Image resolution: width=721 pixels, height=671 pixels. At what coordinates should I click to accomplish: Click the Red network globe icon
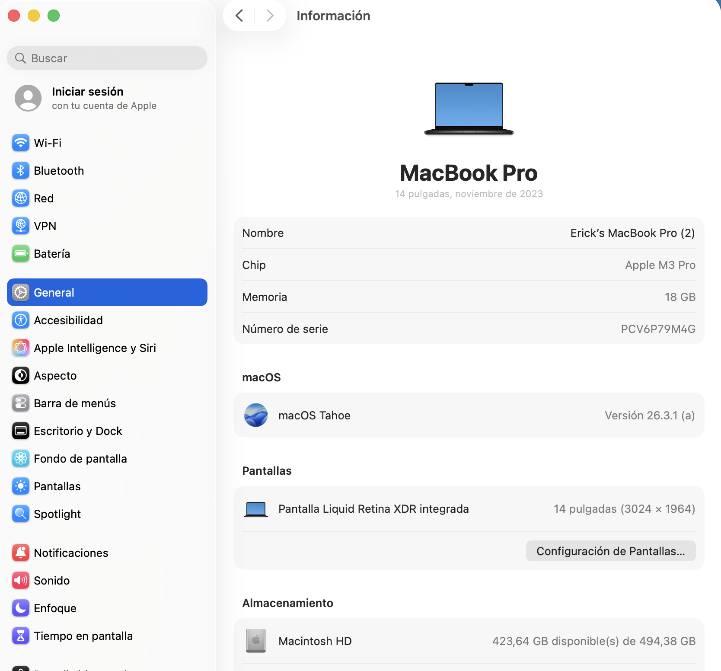pyautogui.click(x=21, y=198)
